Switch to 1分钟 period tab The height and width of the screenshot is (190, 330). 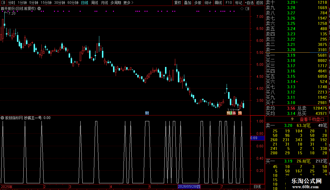coord(22,3)
